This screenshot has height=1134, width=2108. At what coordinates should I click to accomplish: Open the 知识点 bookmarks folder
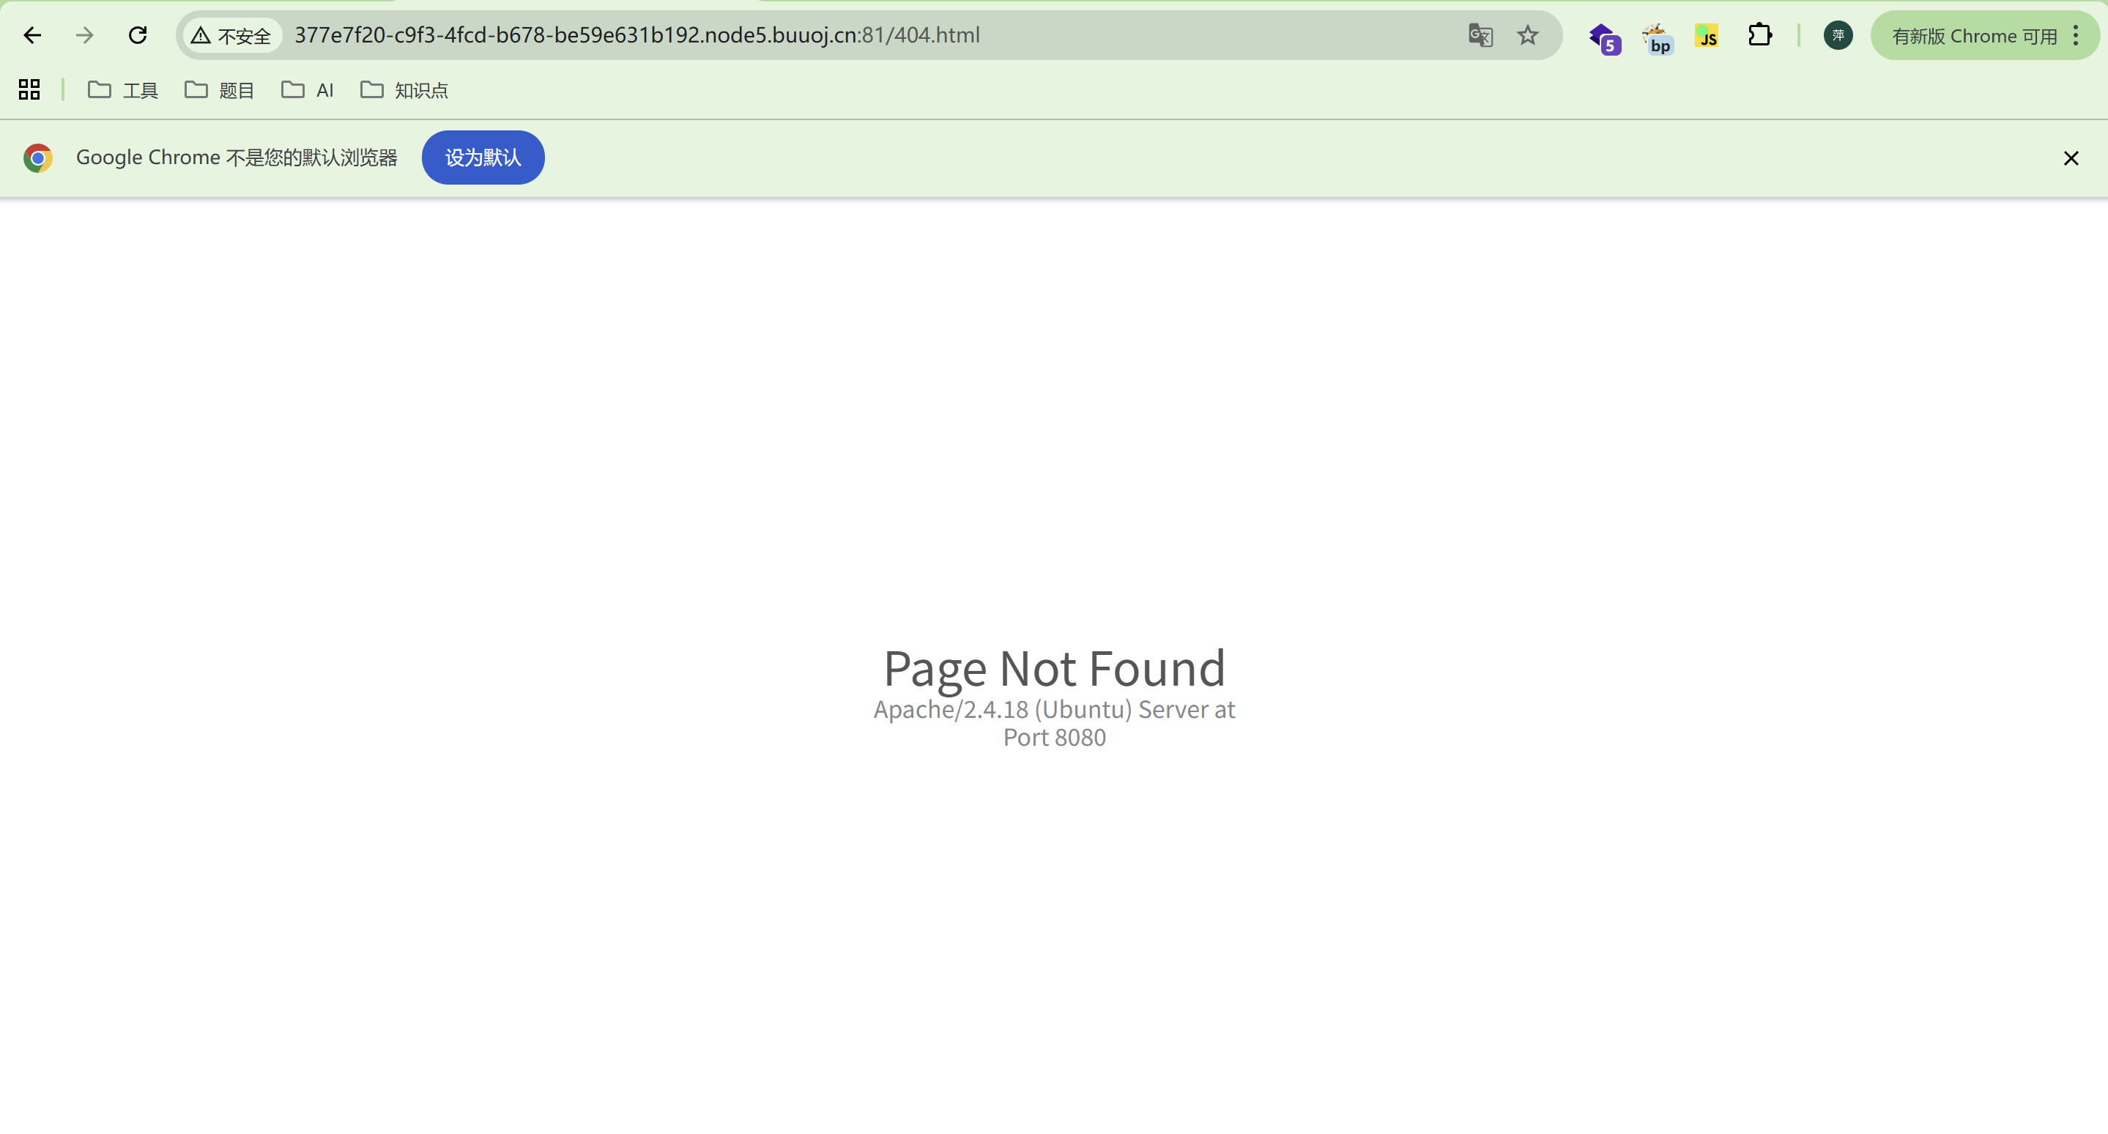[404, 90]
